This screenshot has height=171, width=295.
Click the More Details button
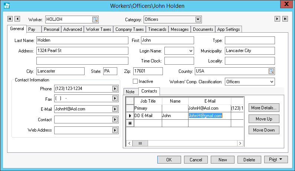[264, 108]
